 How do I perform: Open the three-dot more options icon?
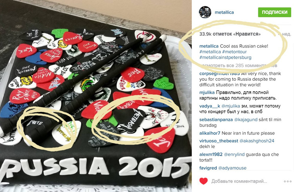287,181
